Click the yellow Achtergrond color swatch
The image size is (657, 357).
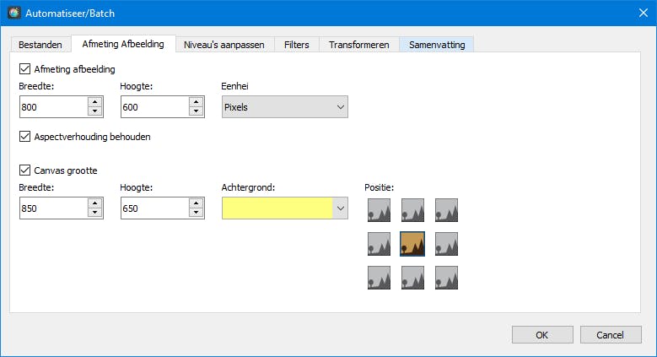(x=277, y=208)
